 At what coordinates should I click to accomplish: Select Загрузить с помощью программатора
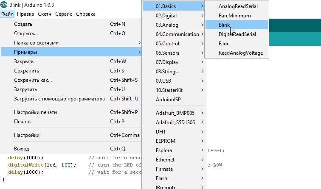pos(71,99)
